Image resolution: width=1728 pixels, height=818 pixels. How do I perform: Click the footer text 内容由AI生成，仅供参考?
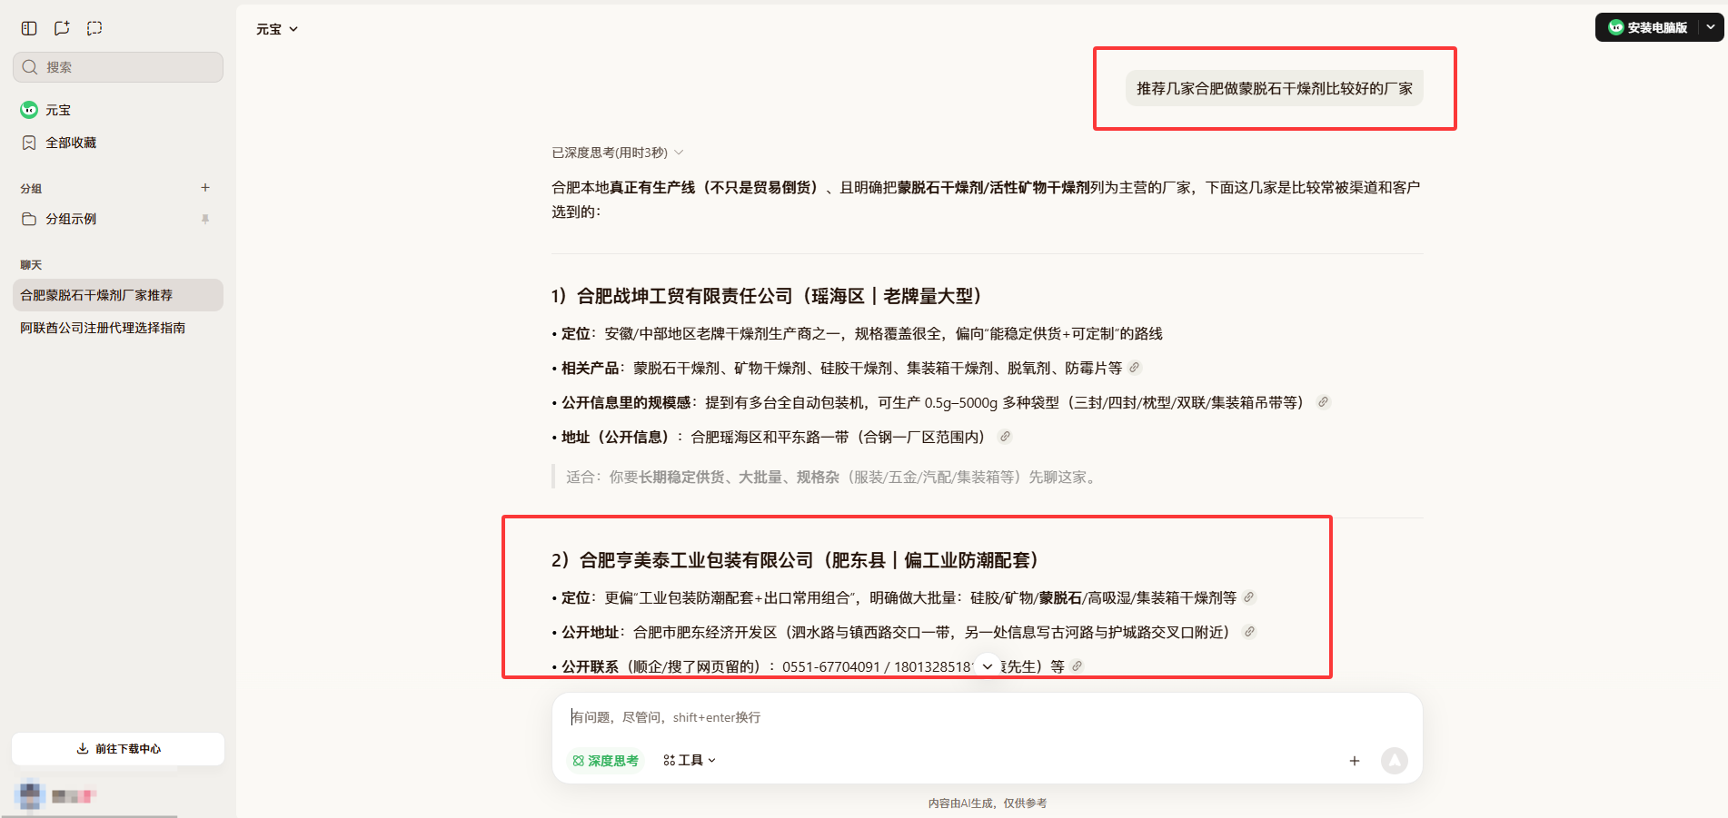pos(988,803)
